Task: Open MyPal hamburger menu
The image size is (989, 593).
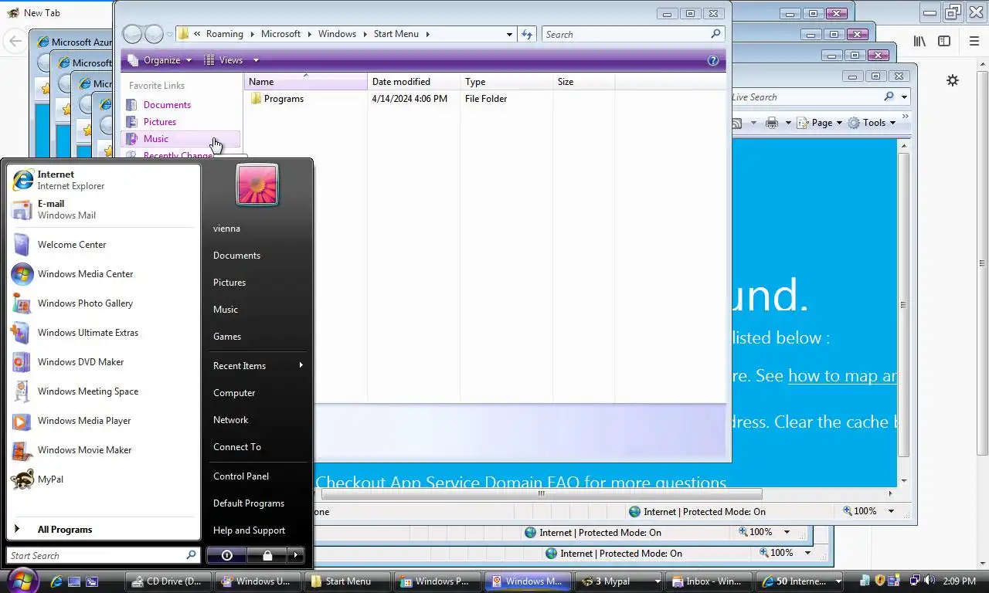Action: pyautogui.click(x=974, y=42)
